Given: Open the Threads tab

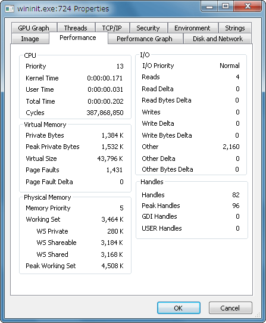Looking at the screenshot, I should tap(76, 28).
